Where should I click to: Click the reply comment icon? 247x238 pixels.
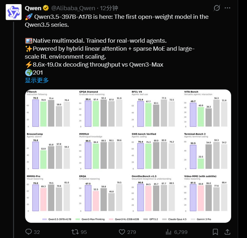(28, 231)
